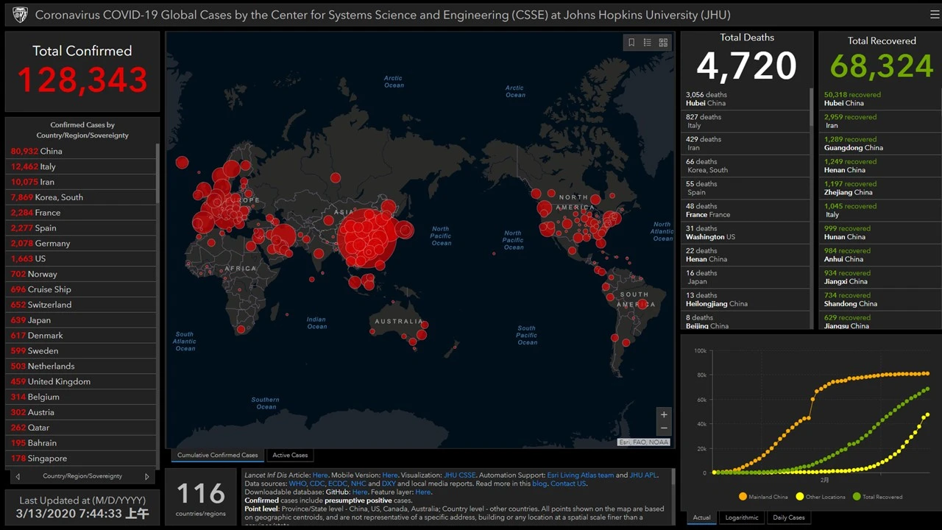Click the 1,045 recovered Italy entry
Viewport: 942px width, 530px height.
tap(881, 211)
